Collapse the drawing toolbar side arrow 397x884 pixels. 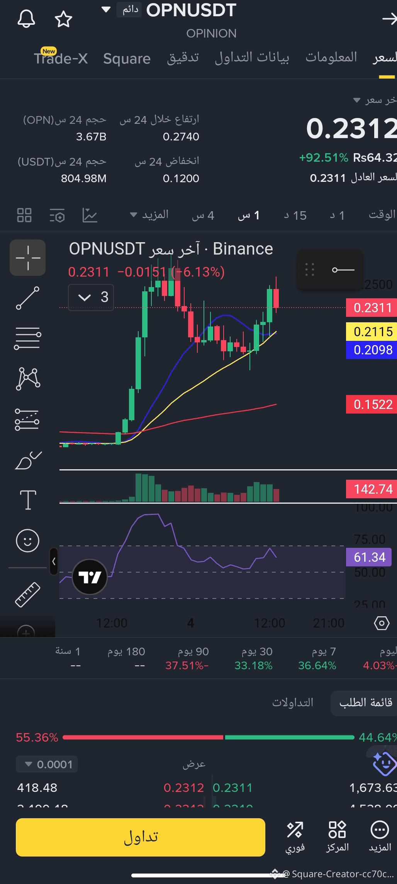54,561
